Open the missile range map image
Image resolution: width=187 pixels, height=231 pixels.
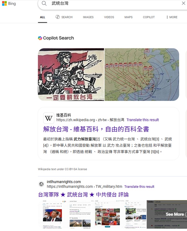(142, 75)
